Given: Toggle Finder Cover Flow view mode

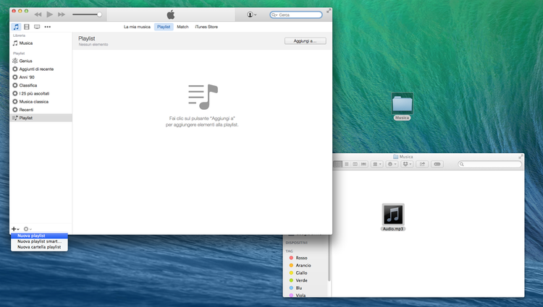Looking at the screenshot, I should 363,165.
